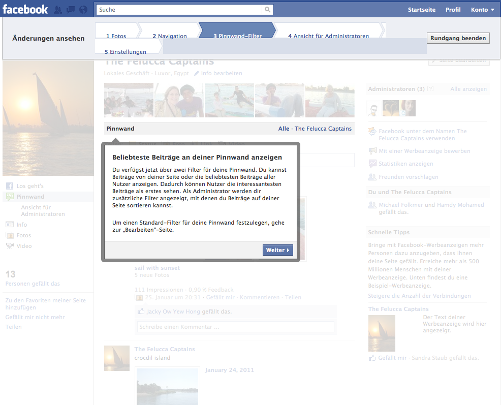Screen dimensions: 501x405
Task: Open Profil in the top bar
Action: (x=453, y=10)
